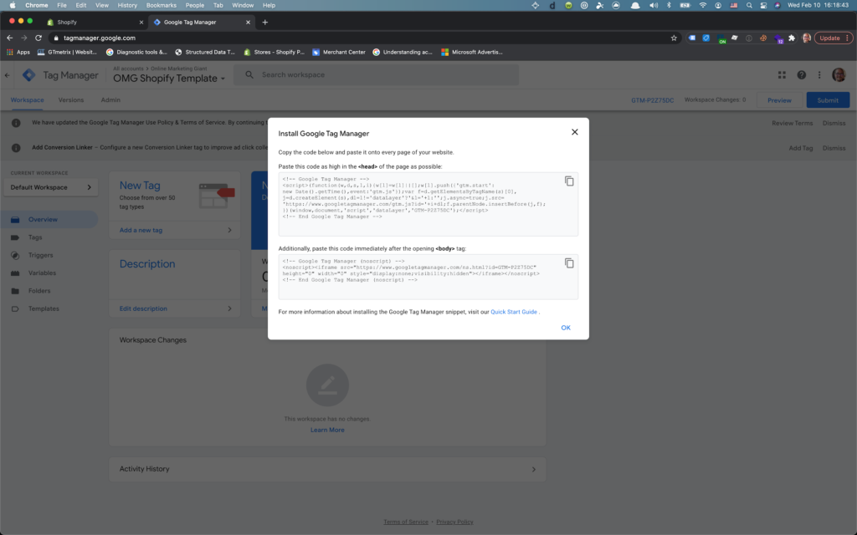Open a new Chrome tab
Image resolution: width=857 pixels, height=535 pixels.
[265, 22]
